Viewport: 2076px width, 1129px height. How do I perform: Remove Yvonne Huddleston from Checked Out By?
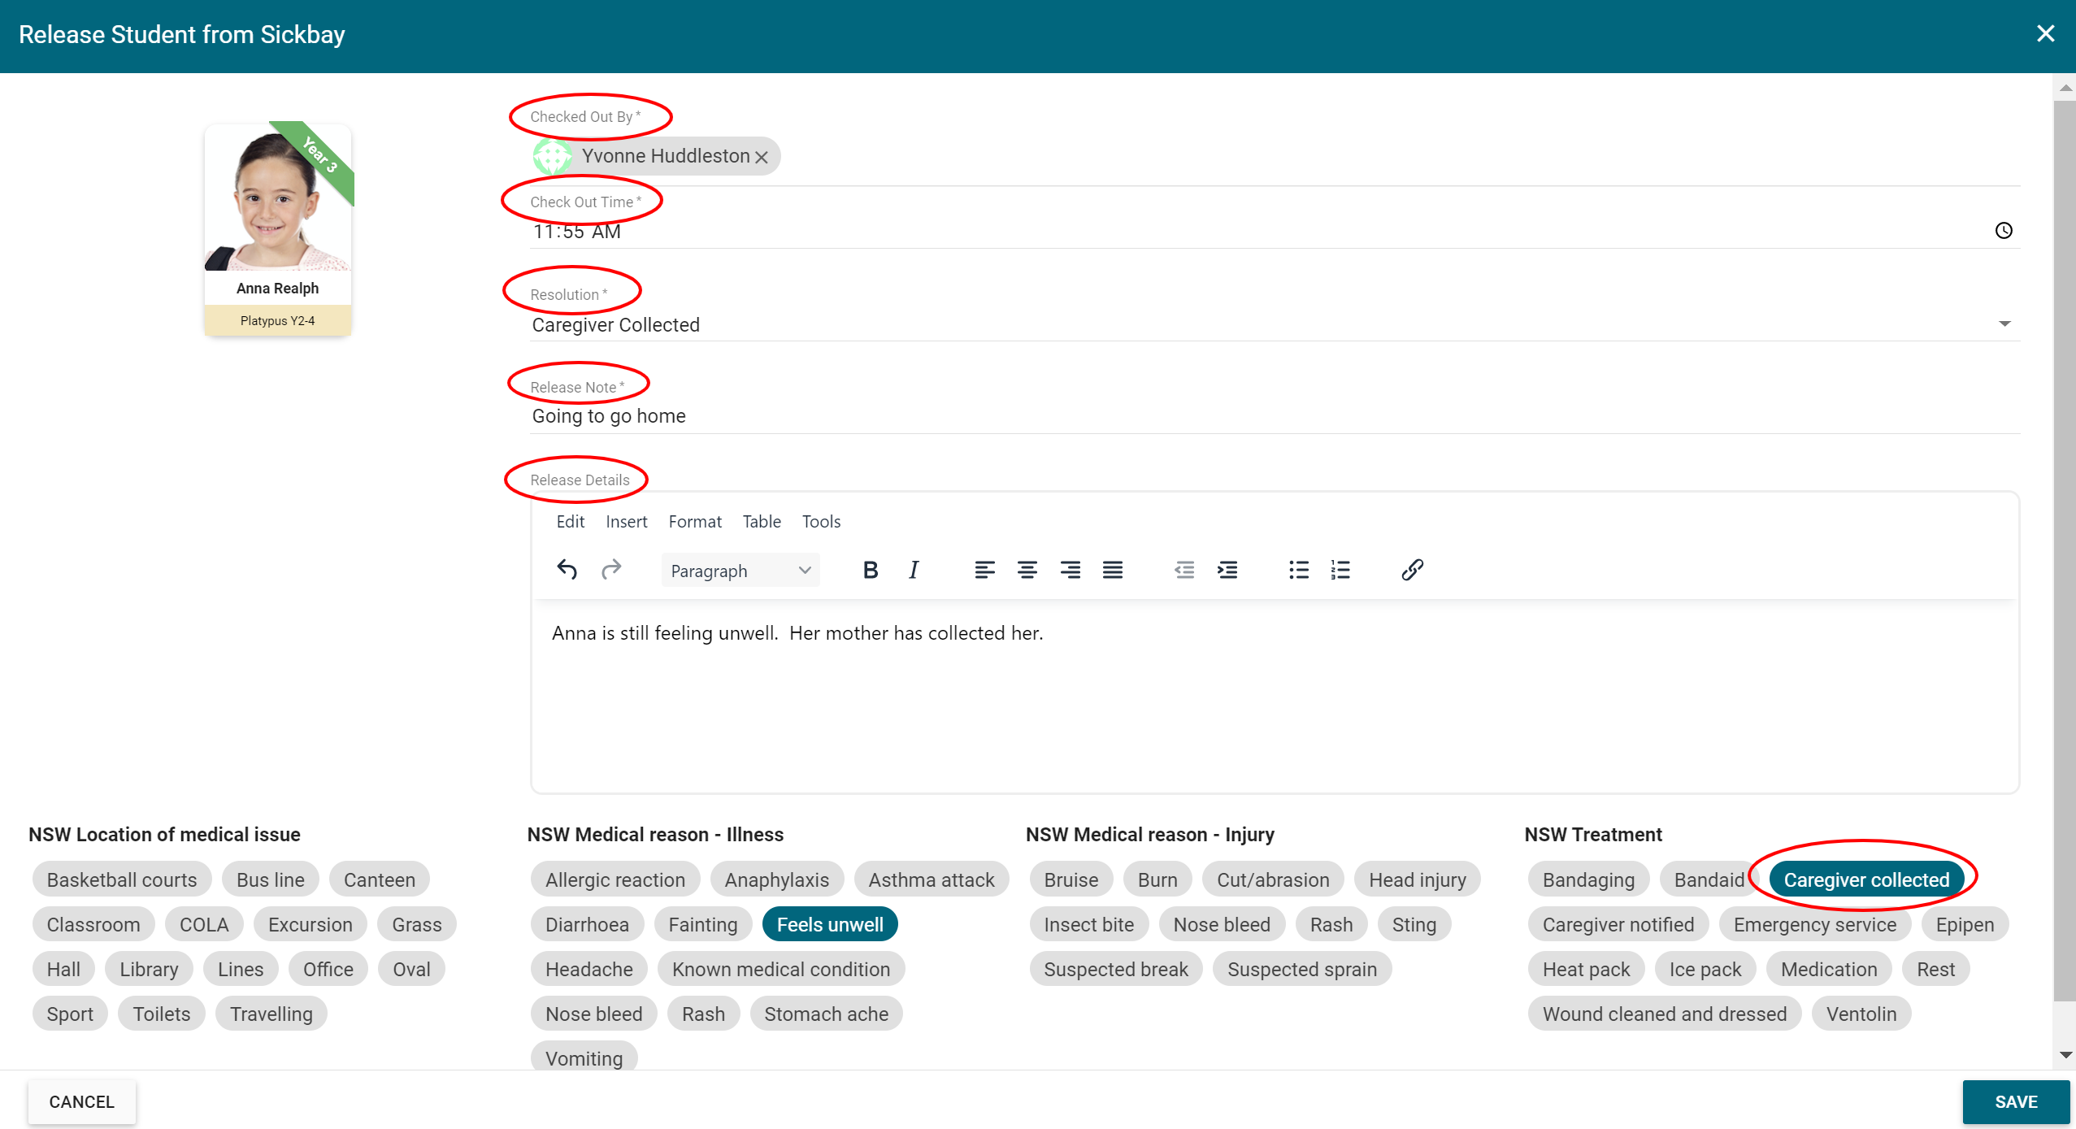762,158
